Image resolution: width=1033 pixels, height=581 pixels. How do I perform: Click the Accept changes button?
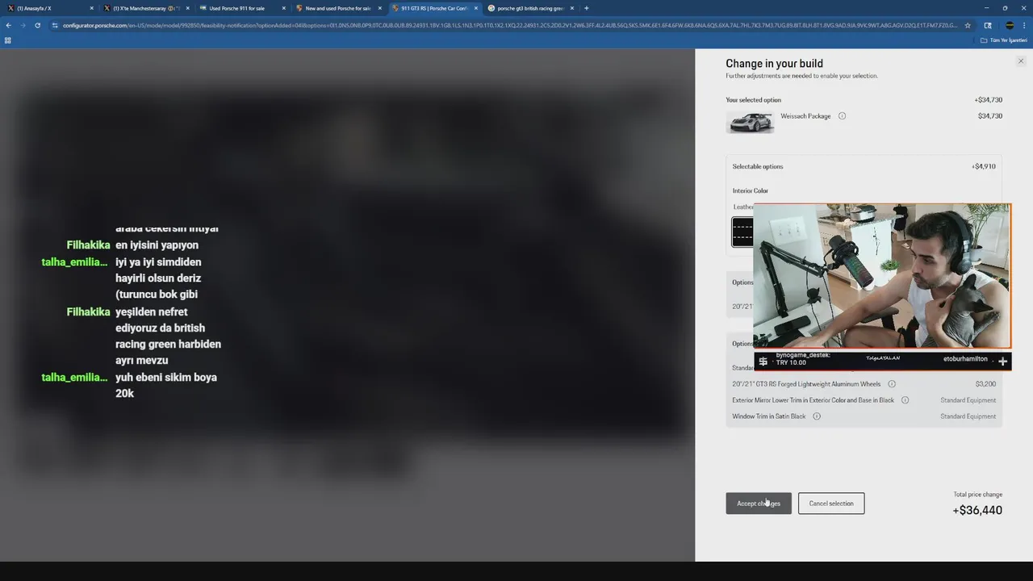tap(759, 504)
